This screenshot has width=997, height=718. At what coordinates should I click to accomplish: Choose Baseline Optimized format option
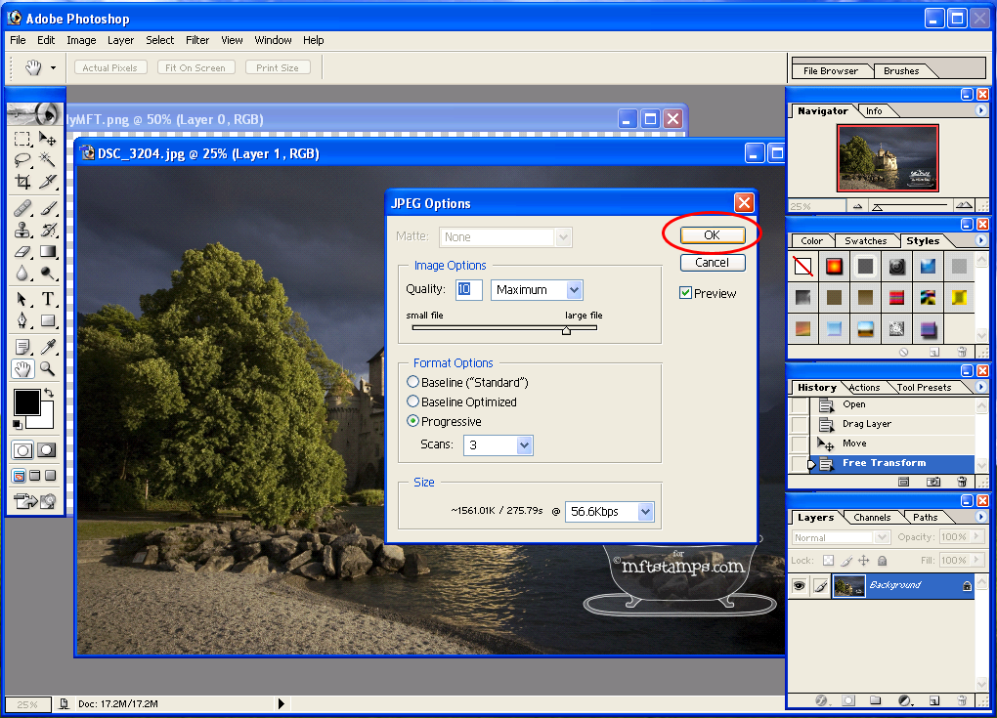[412, 401]
